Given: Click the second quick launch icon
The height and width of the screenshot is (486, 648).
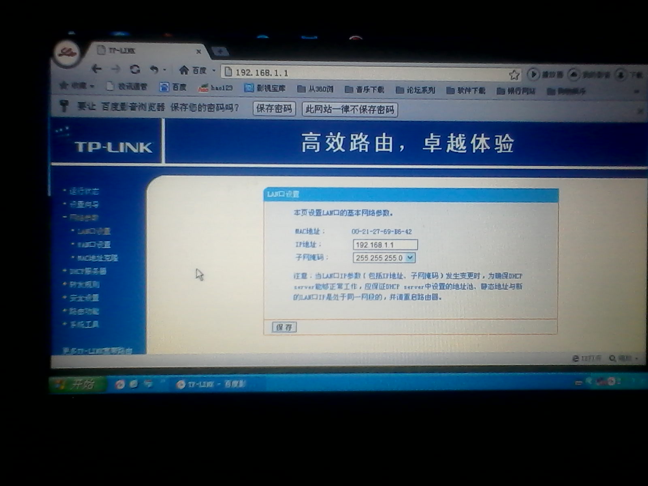Looking at the screenshot, I should 133,384.
